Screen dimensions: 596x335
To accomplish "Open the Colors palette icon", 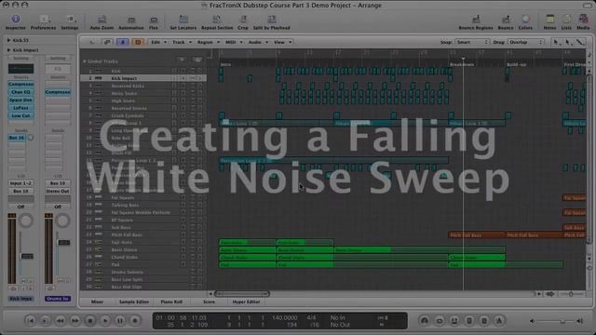I will pyautogui.click(x=525, y=19).
